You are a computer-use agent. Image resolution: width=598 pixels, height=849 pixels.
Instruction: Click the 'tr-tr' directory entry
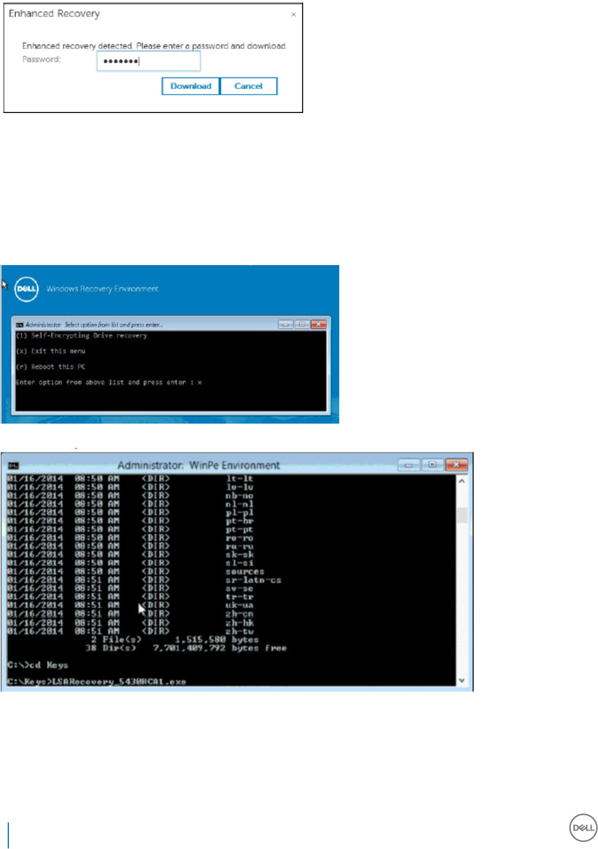coord(239,598)
